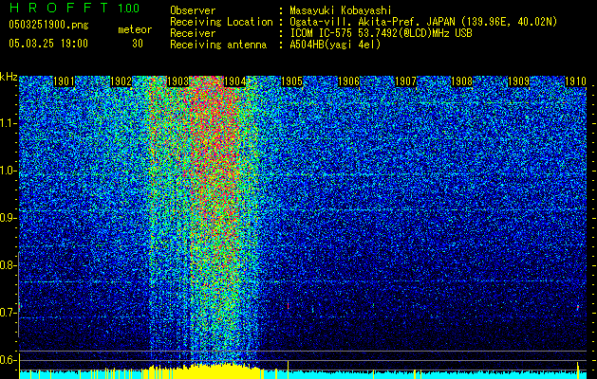Click the observer name Masayuki Kobayashi
597x379 pixels.
341,10
